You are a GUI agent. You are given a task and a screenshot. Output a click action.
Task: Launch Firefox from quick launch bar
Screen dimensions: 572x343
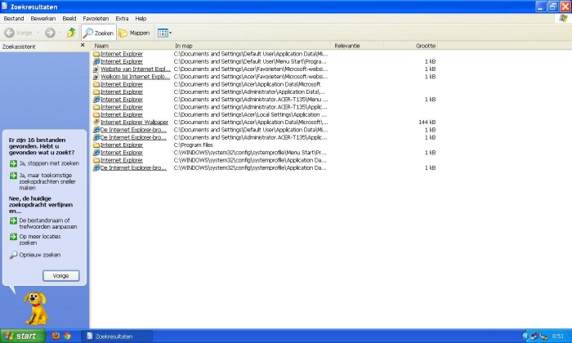click(56, 336)
